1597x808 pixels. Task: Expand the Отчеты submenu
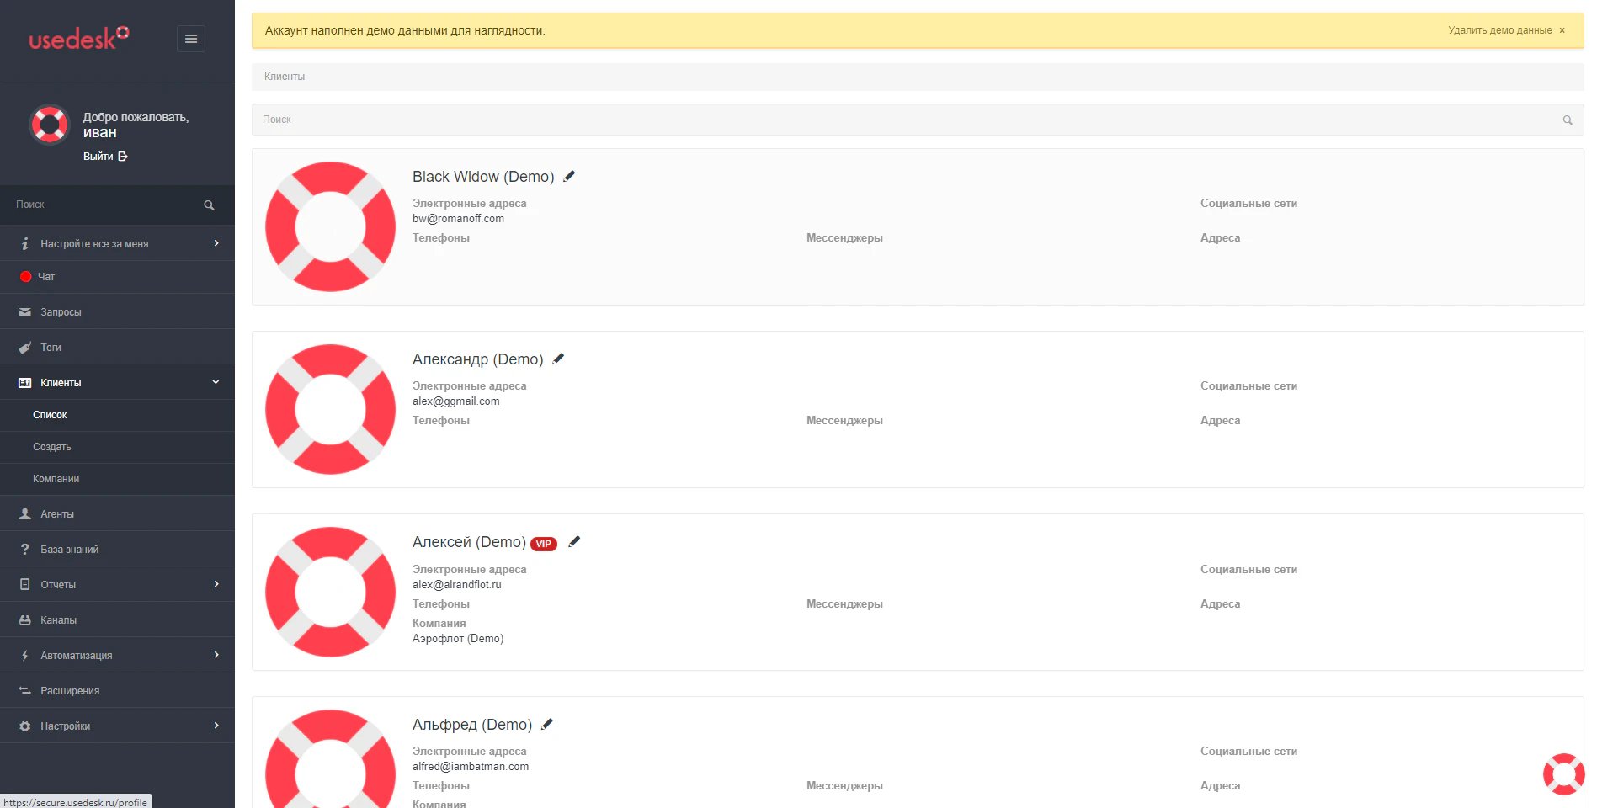(x=117, y=584)
